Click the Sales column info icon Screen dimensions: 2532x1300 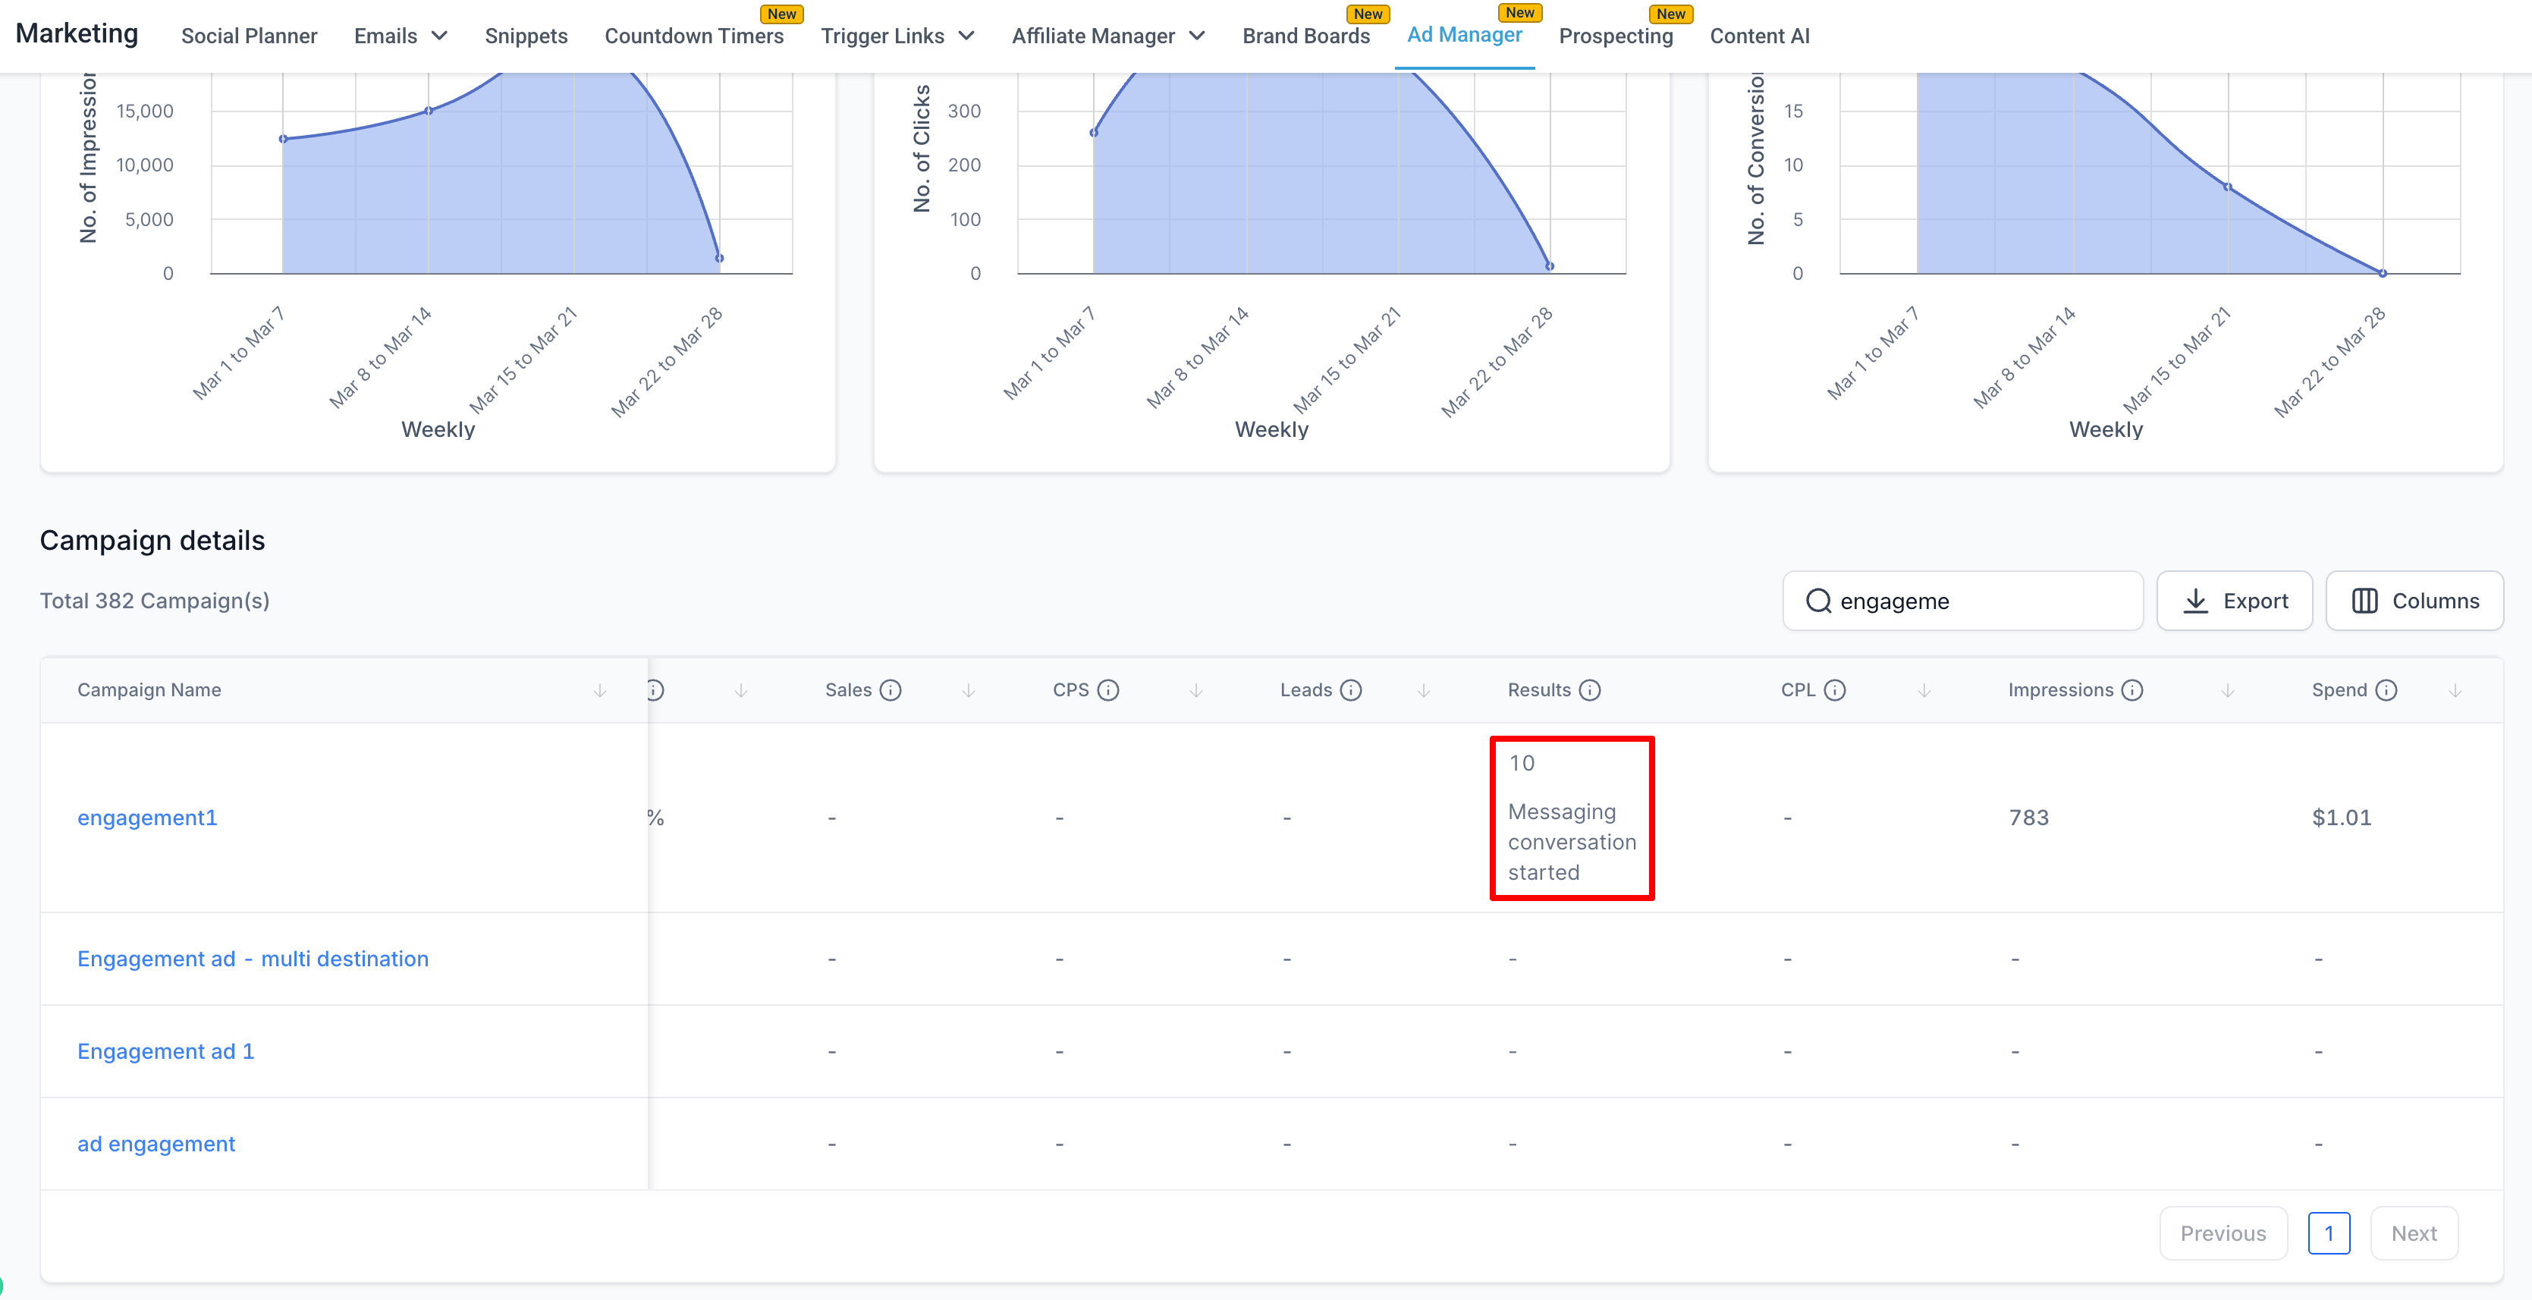[x=890, y=689]
